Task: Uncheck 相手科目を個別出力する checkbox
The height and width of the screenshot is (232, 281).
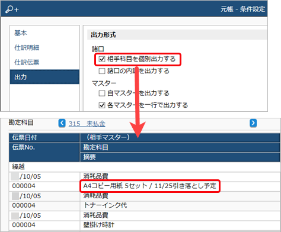Action: point(102,59)
